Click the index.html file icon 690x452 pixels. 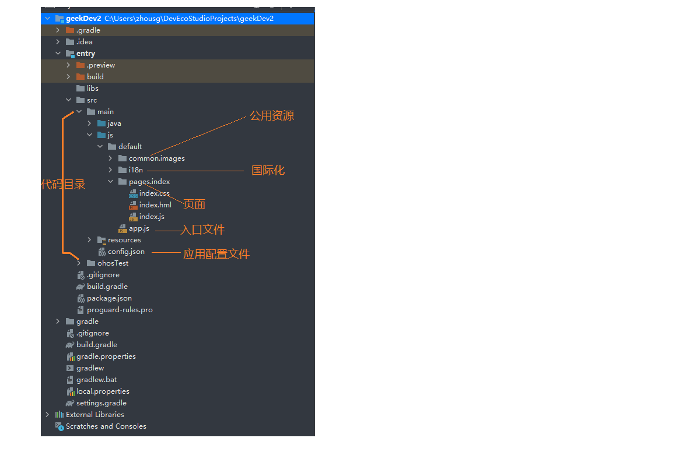tap(133, 205)
